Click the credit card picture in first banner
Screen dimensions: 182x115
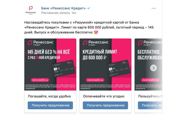63,68
